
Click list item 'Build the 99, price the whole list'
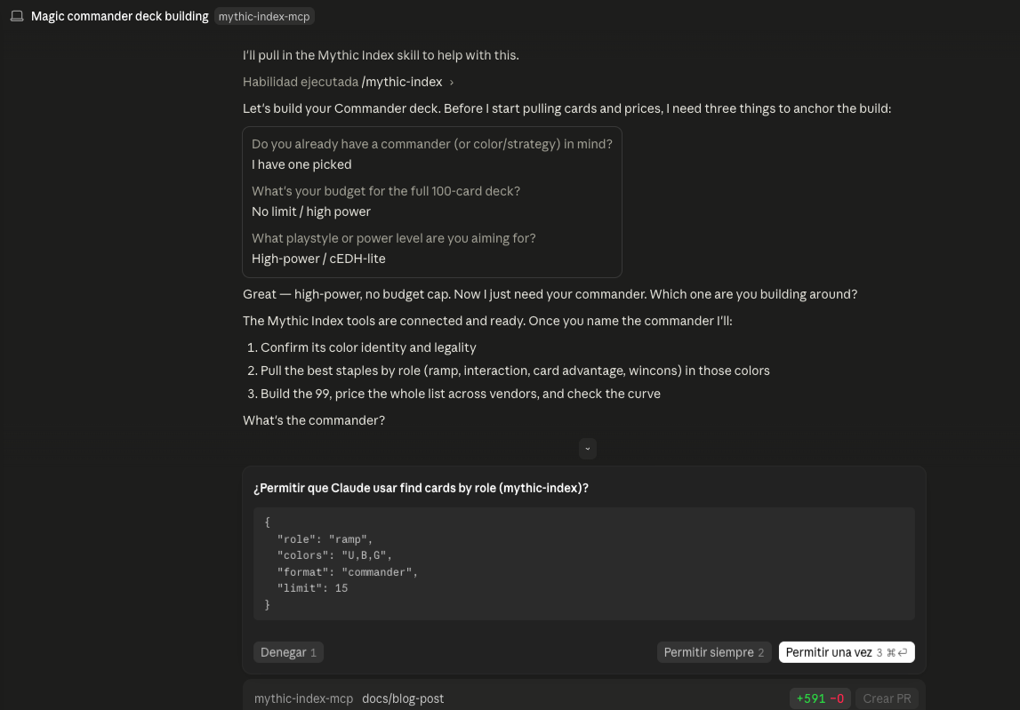tap(460, 394)
